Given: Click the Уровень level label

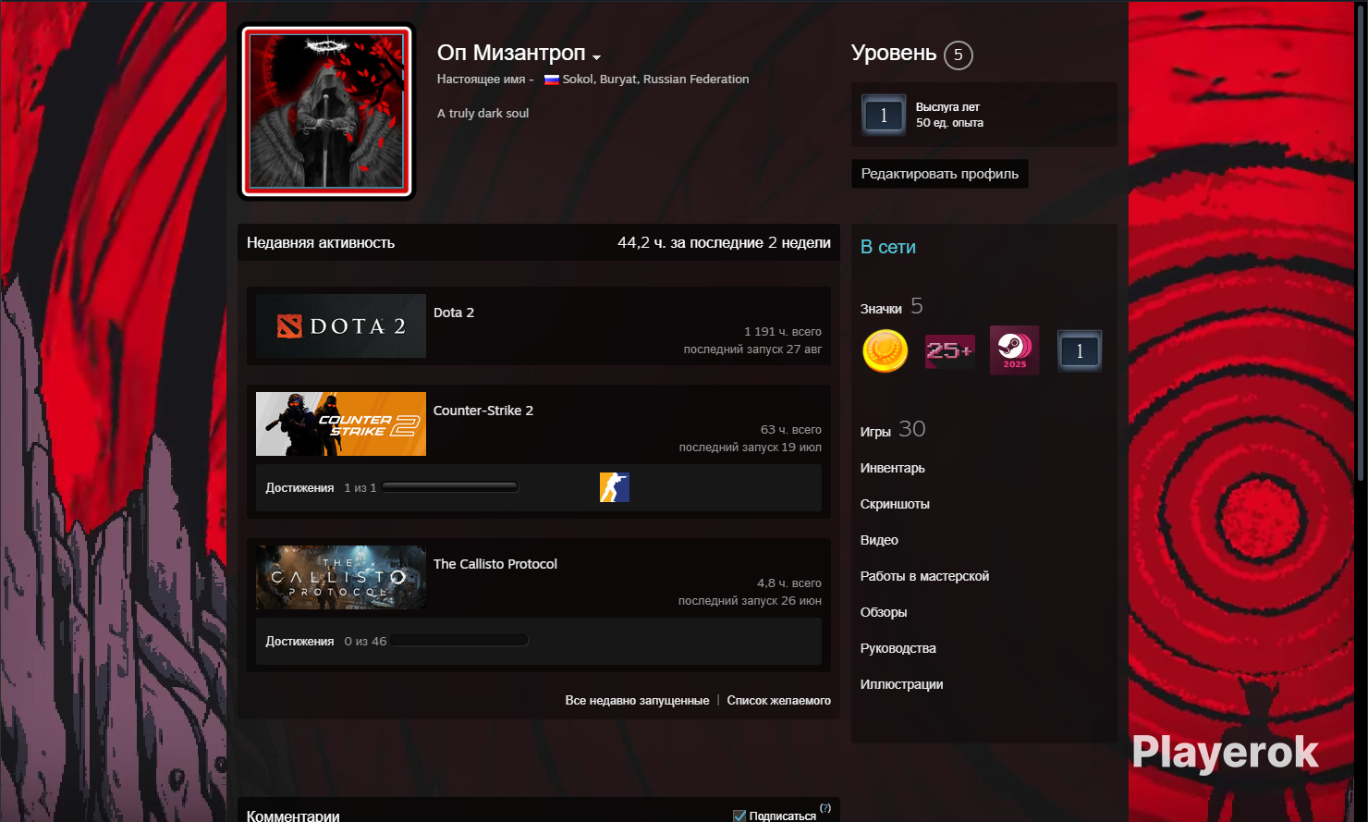Looking at the screenshot, I should [894, 53].
